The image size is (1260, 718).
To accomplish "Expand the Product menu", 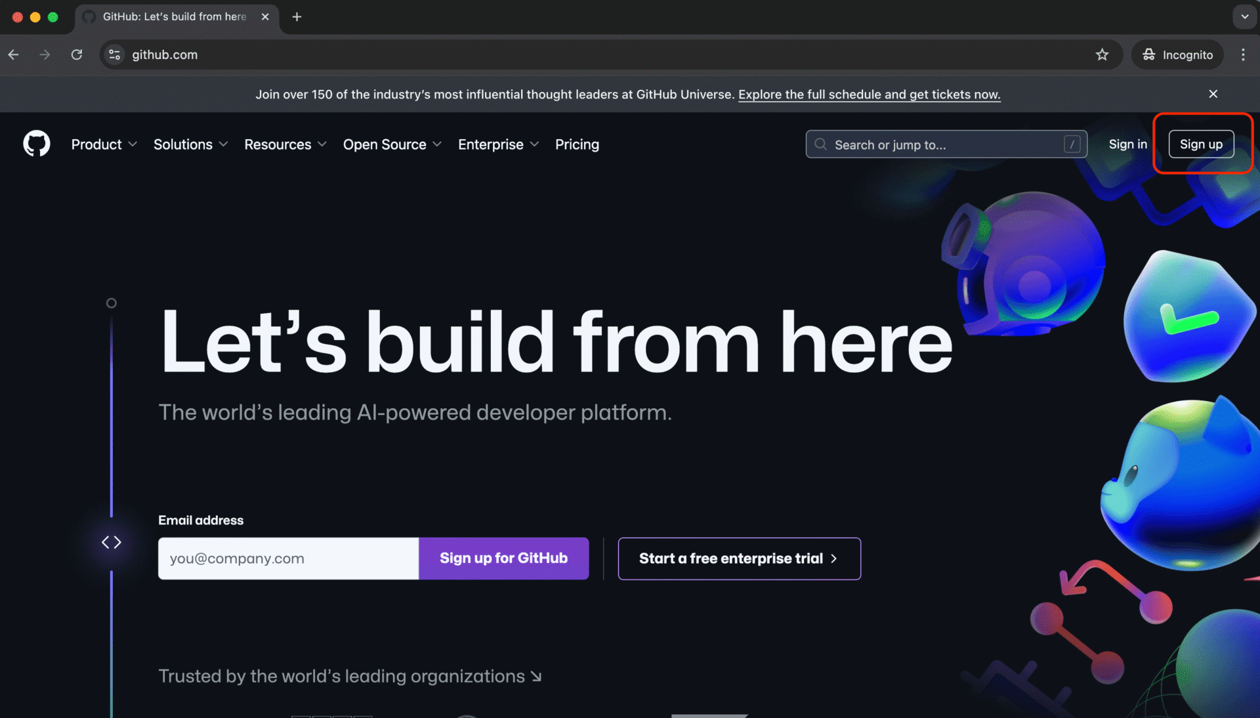I will [104, 144].
